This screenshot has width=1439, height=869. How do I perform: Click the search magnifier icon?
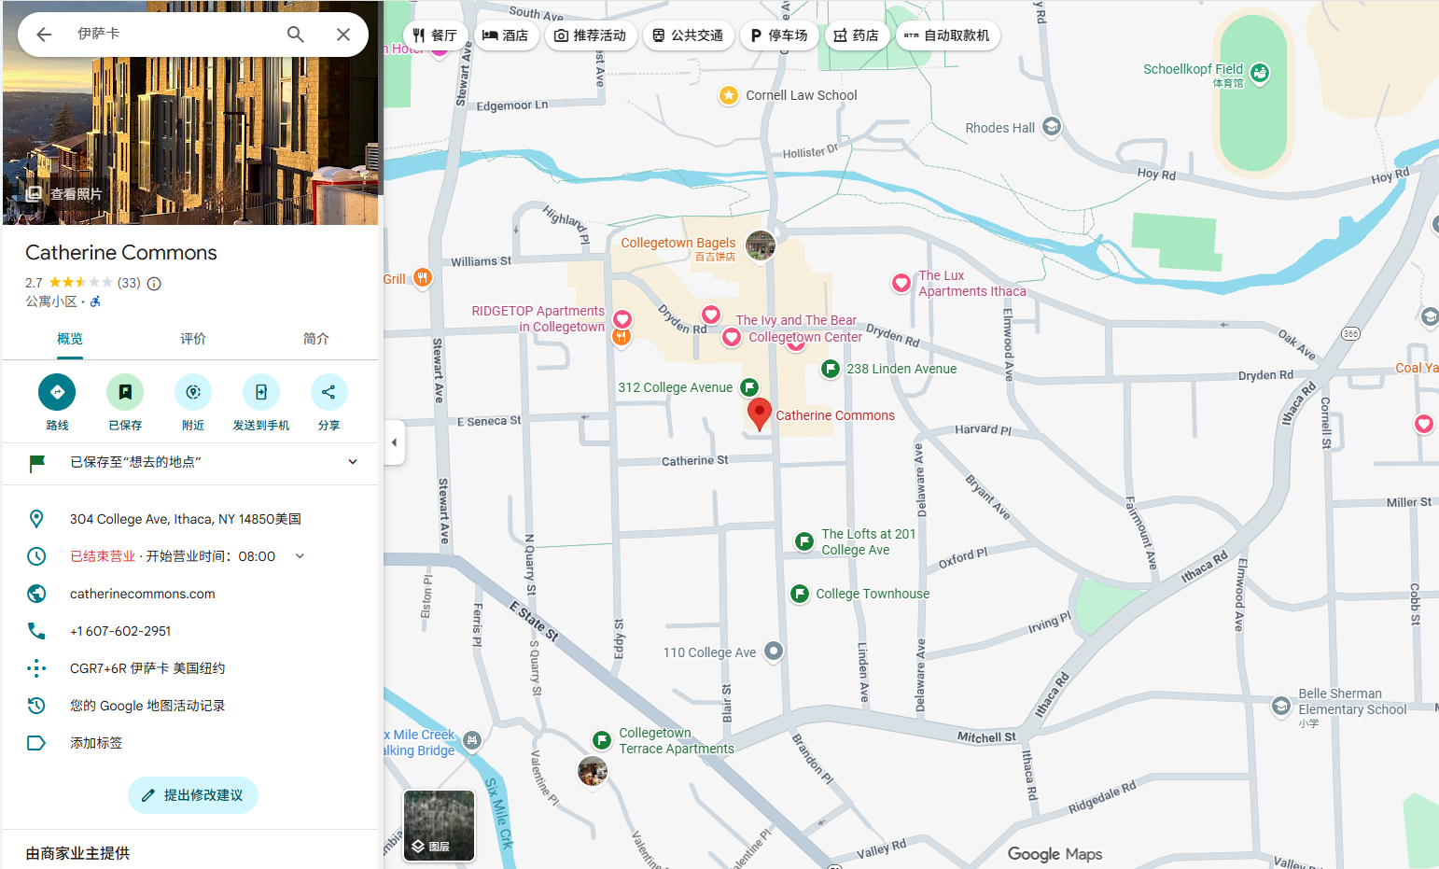[295, 35]
